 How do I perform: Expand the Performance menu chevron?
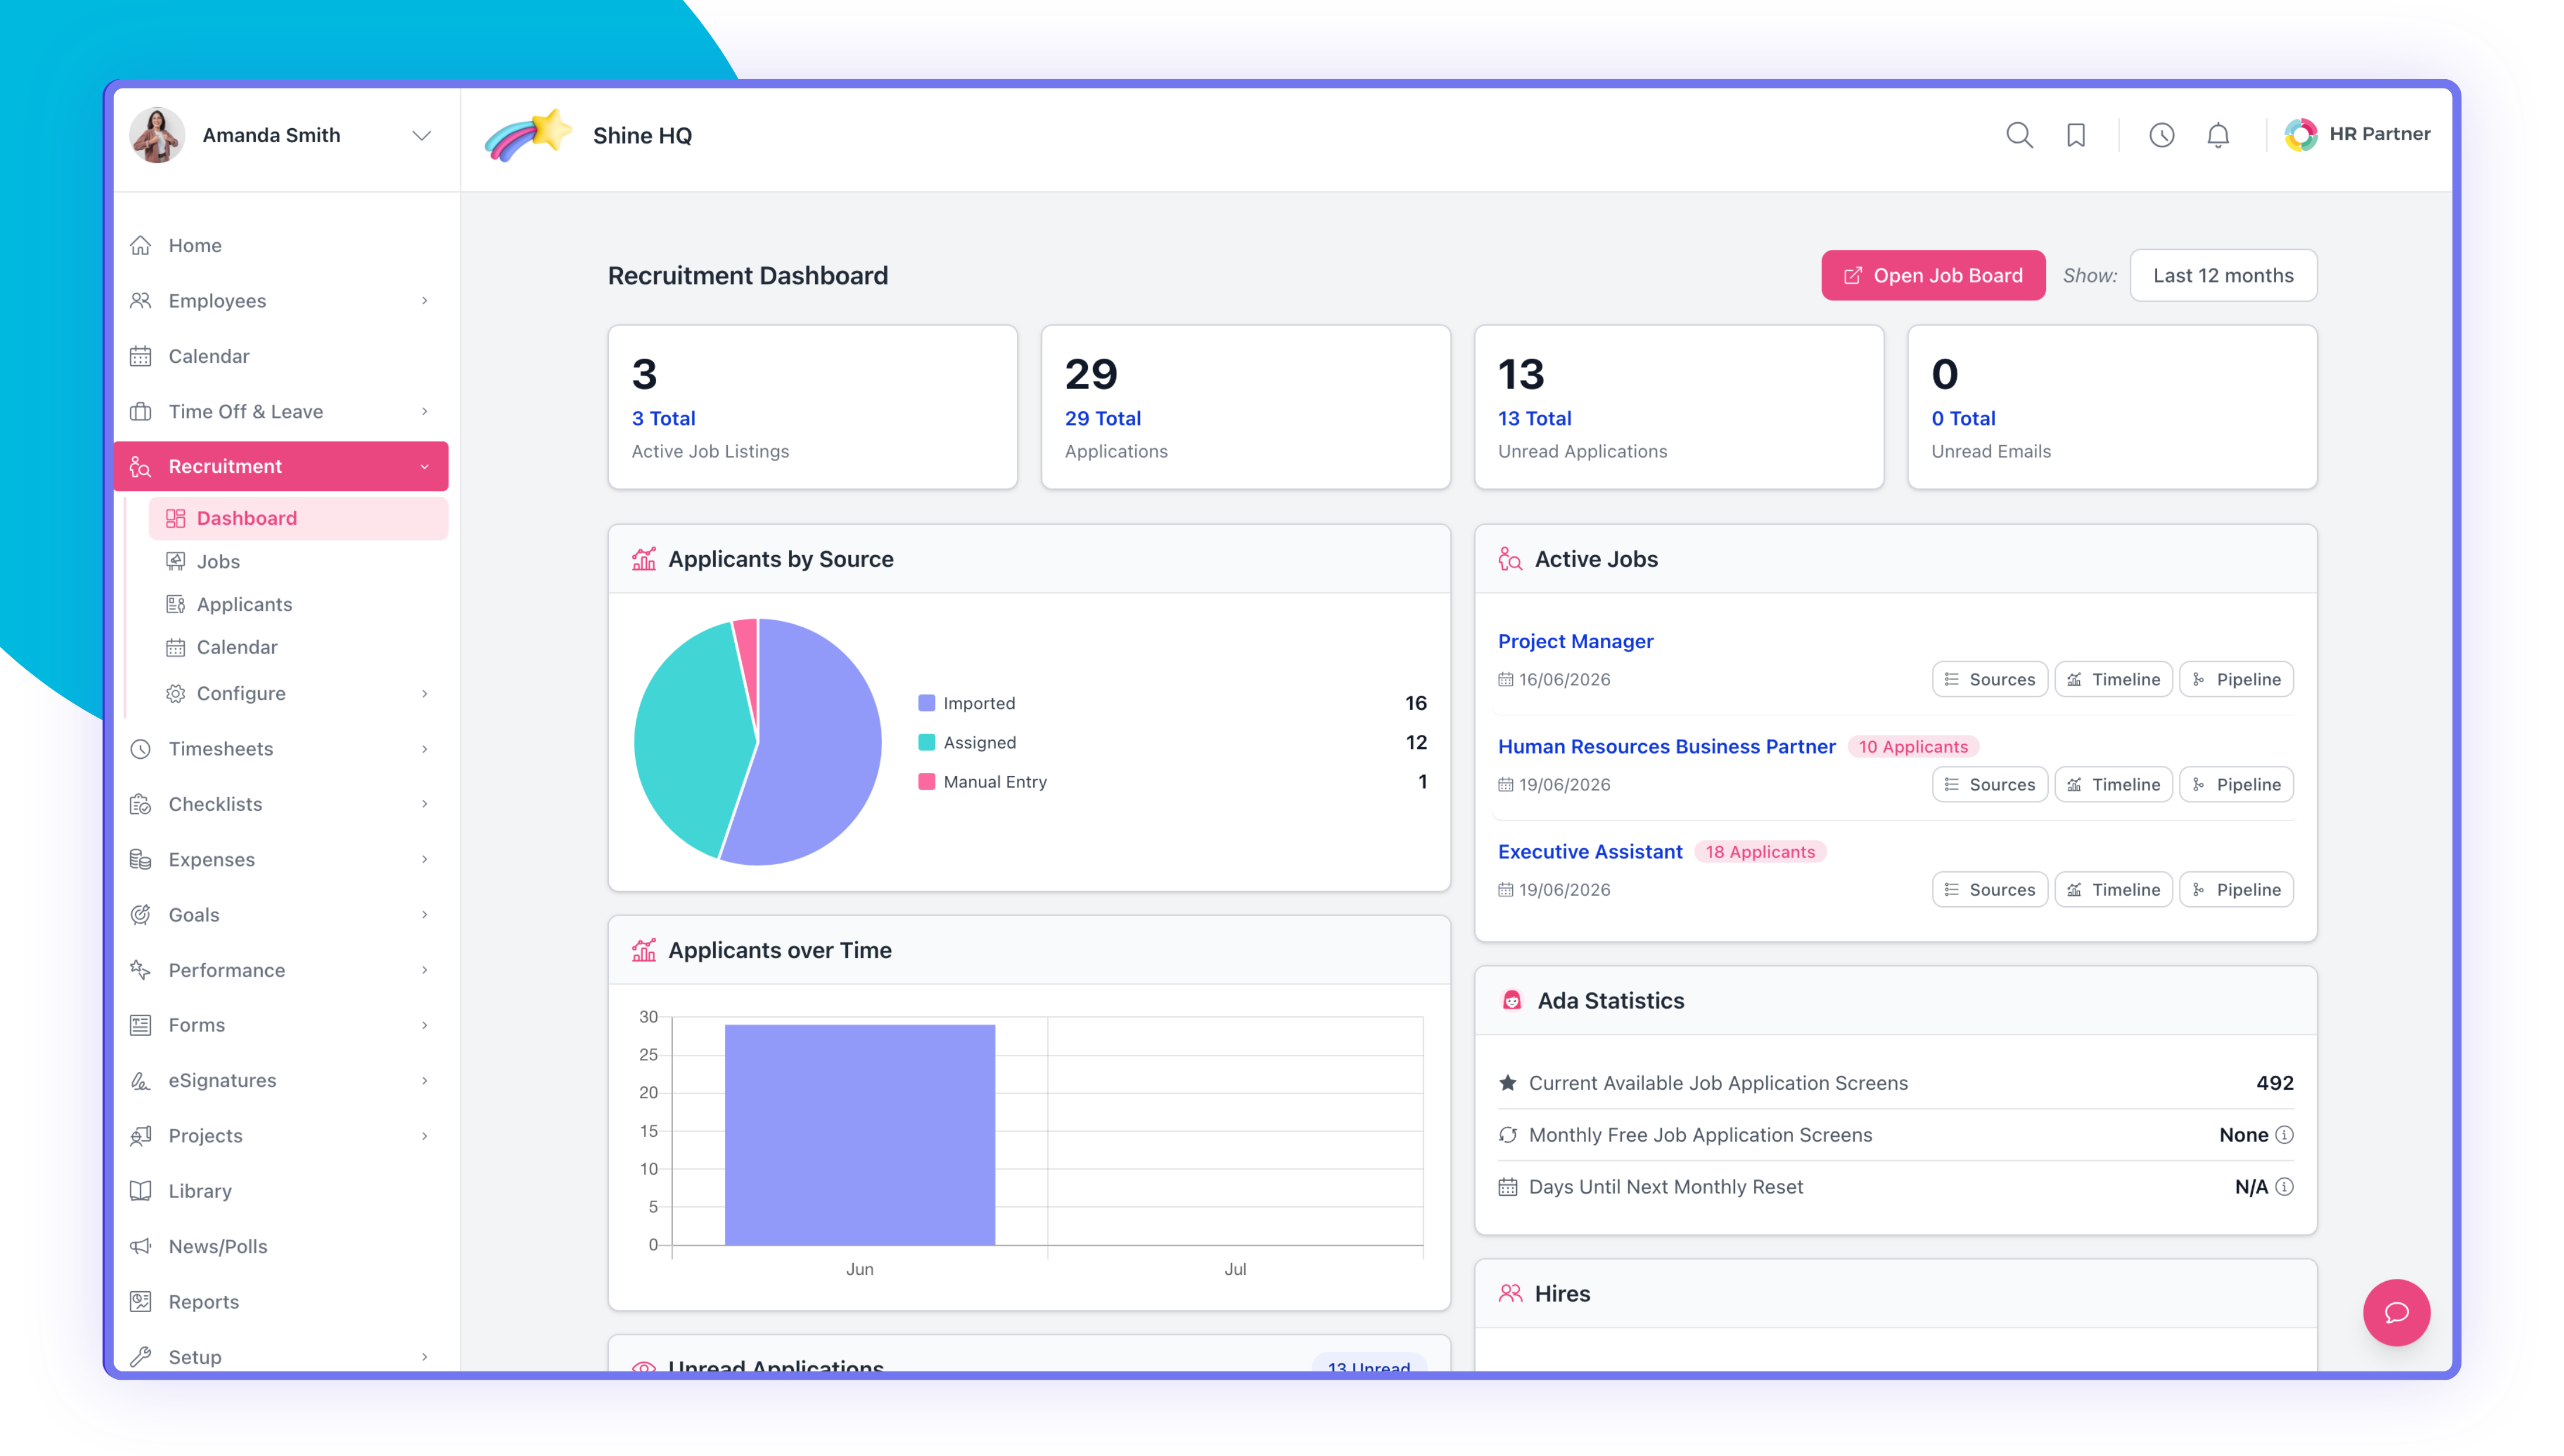tap(424, 969)
